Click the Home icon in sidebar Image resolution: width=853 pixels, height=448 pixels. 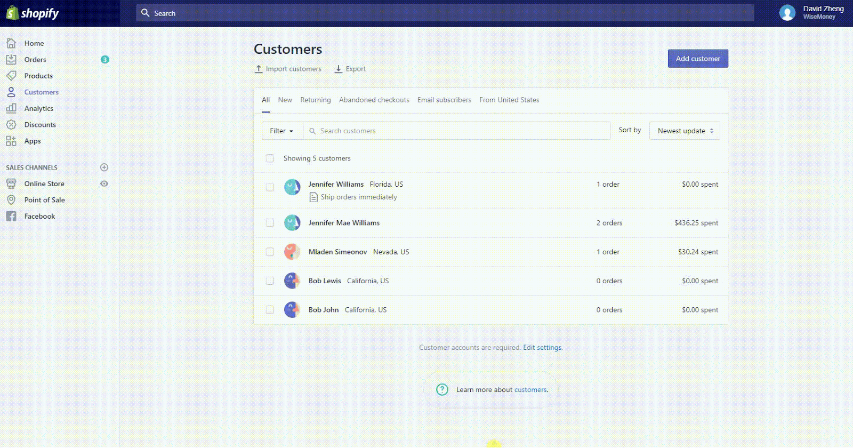coord(11,43)
